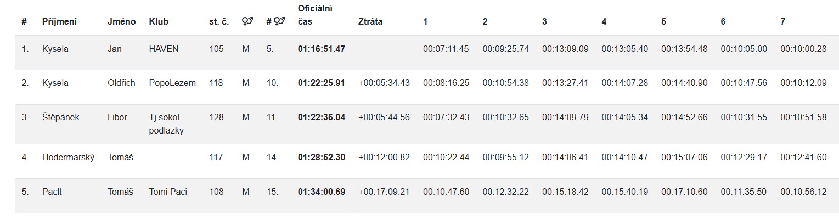Screen dimensions: 839x220
Task: Select the Tj sokol podlazky club
Action: [166, 124]
